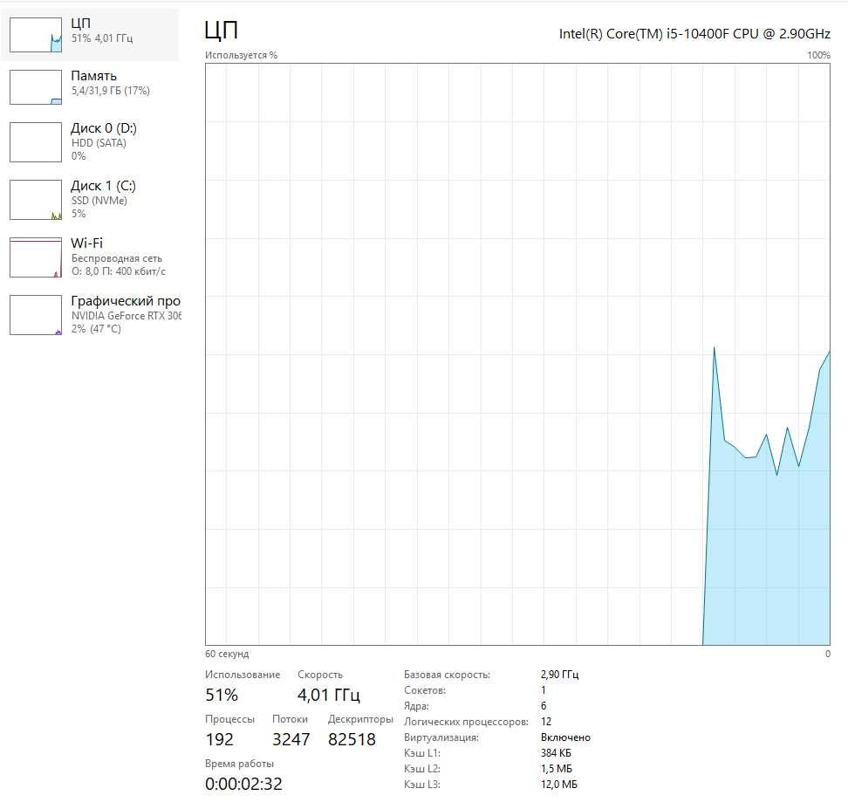Click the L2 cache value 1,5 МБ
The height and width of the screenshot is (809, 848).
(557, 769)
